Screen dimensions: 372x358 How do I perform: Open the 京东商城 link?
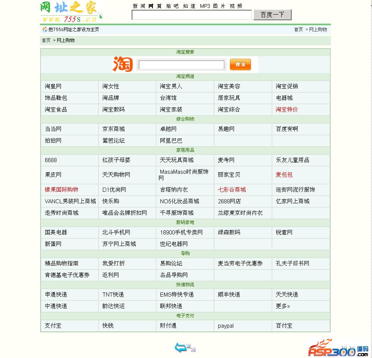pos(113,129)
